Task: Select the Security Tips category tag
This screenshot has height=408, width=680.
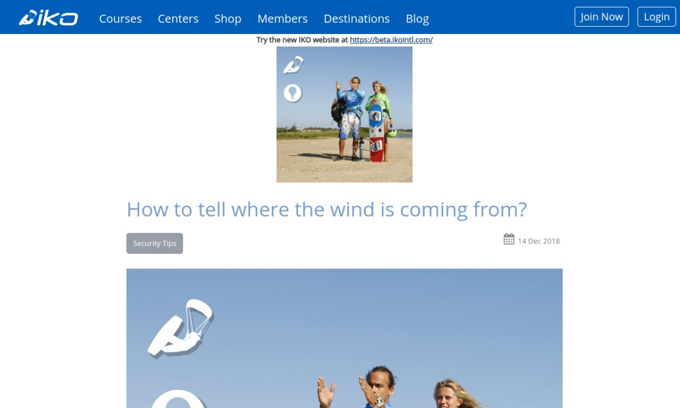Action: [155, 243]
